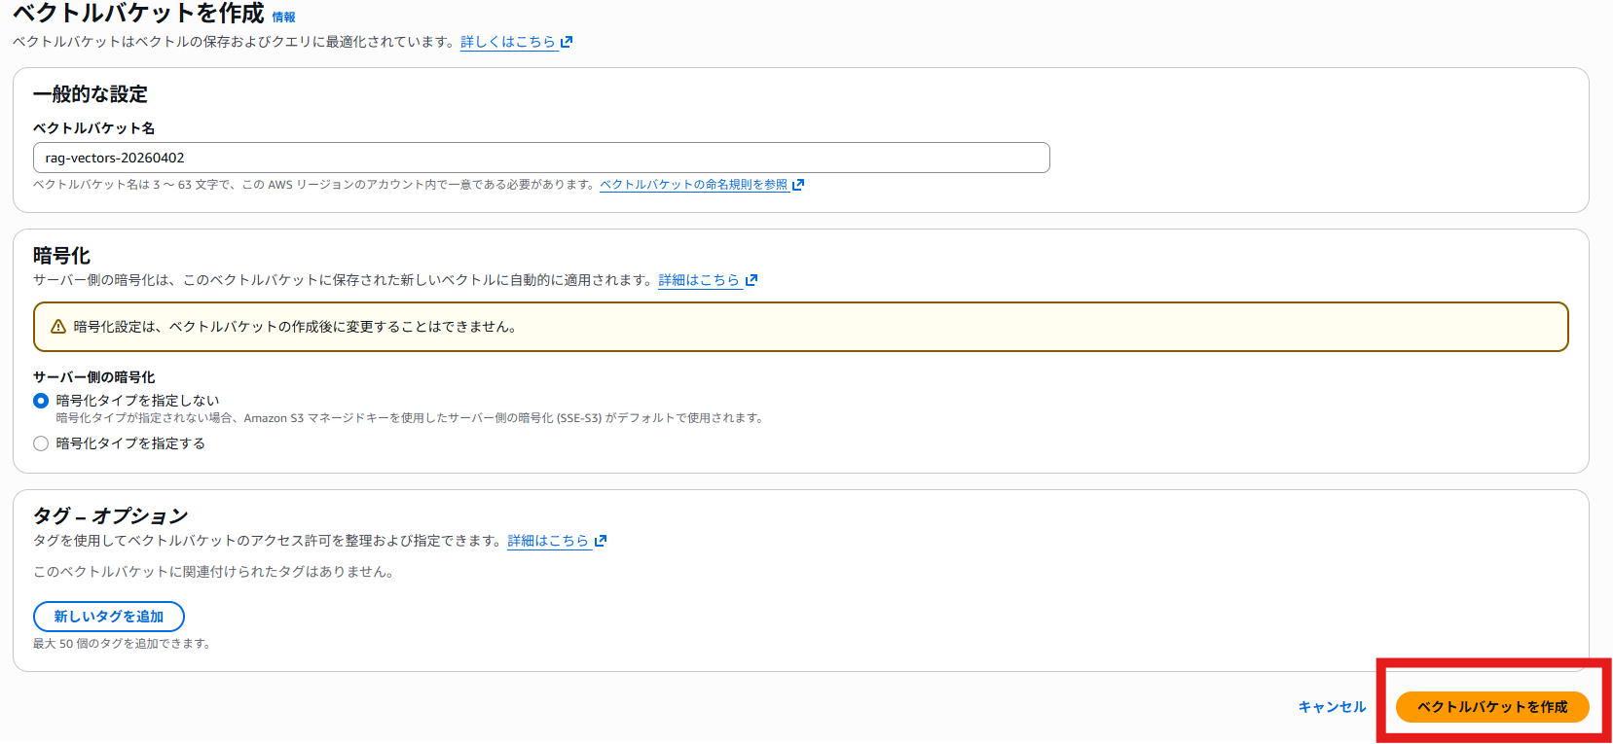Select 暗号化タイプを指定しない radio button
The image size is (1613, 744).
click(41, 401)
